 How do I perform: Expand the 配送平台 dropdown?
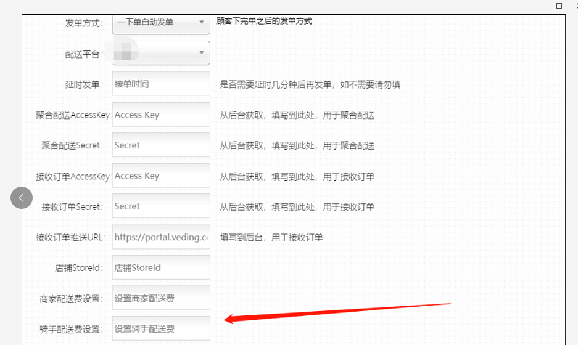tap(160, 53)
